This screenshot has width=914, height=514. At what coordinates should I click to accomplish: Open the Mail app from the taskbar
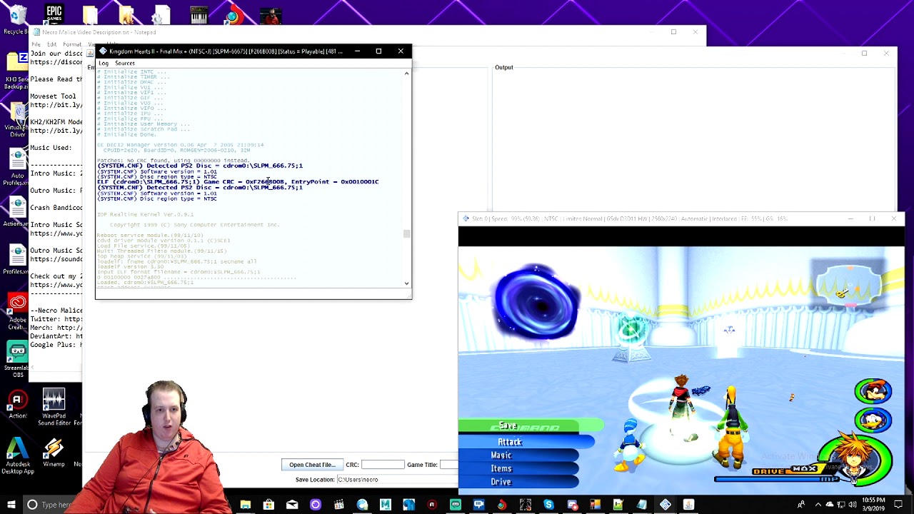coord(292,505)
